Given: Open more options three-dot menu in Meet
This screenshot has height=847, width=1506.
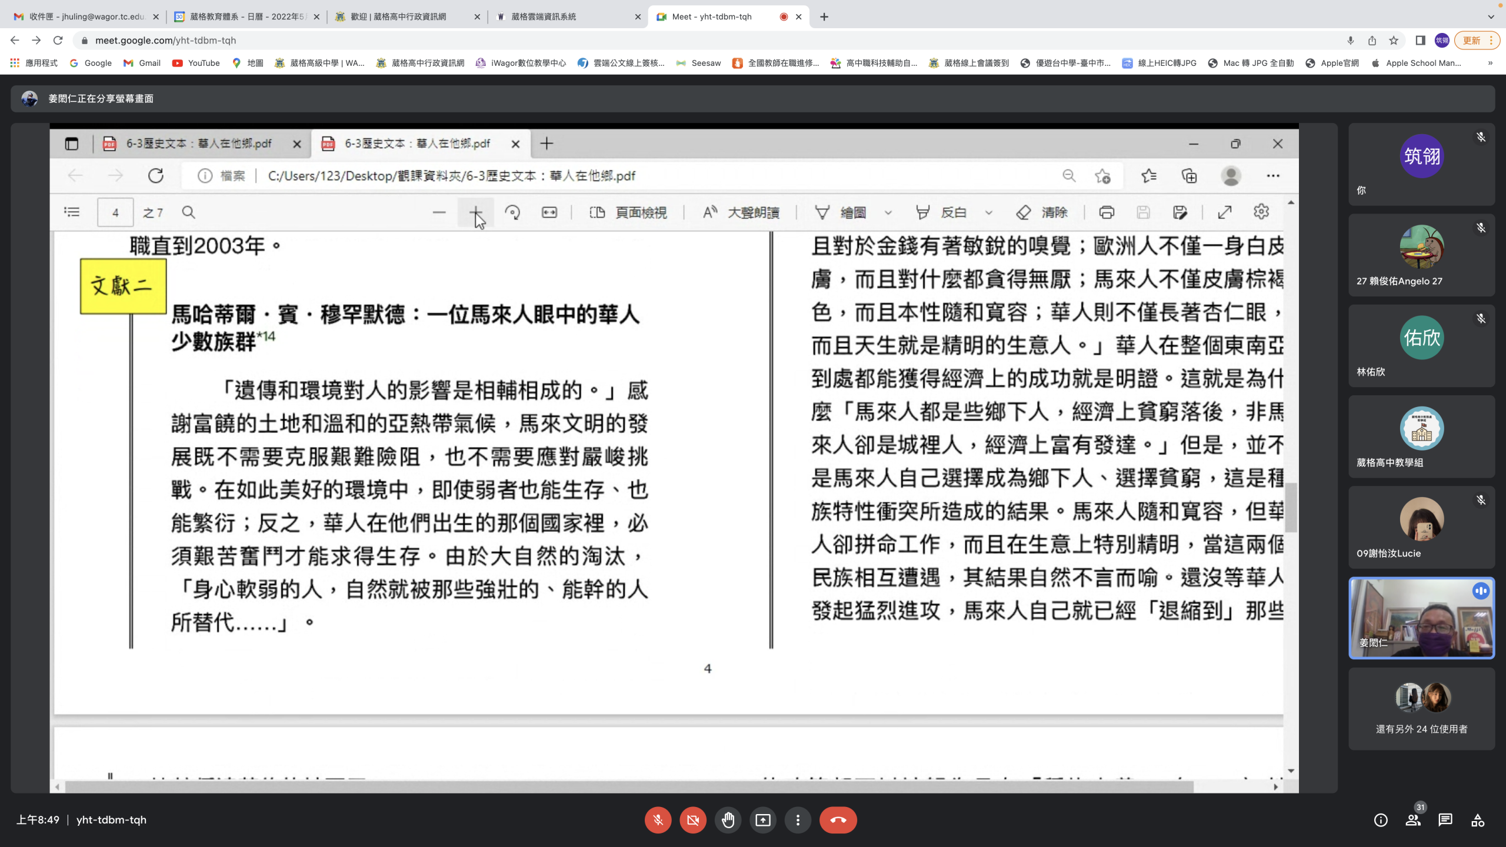Looking at the screenshot, I should pyautogui.click(x=798, y=820).
